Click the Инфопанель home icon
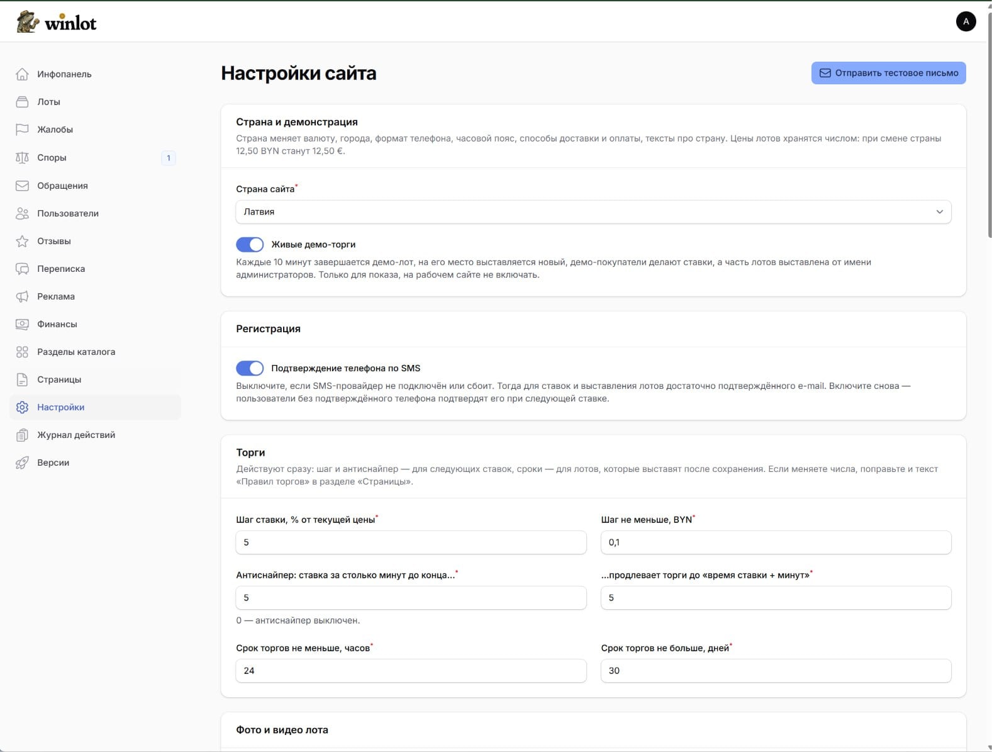Image resolution: width=992 pixels, height=752 pixels. (22, 74)
